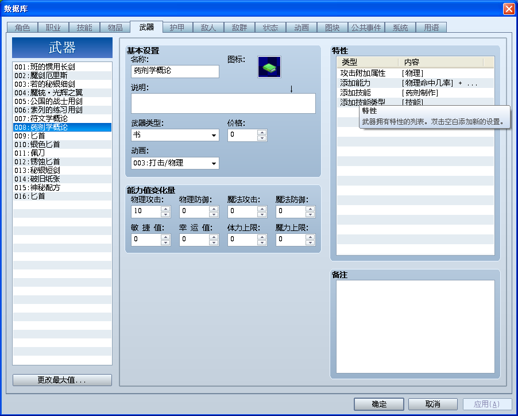The width and height of the screenshot is (518, 416).
Task: Click the 说明 description text box
Action: pos(223,103)
